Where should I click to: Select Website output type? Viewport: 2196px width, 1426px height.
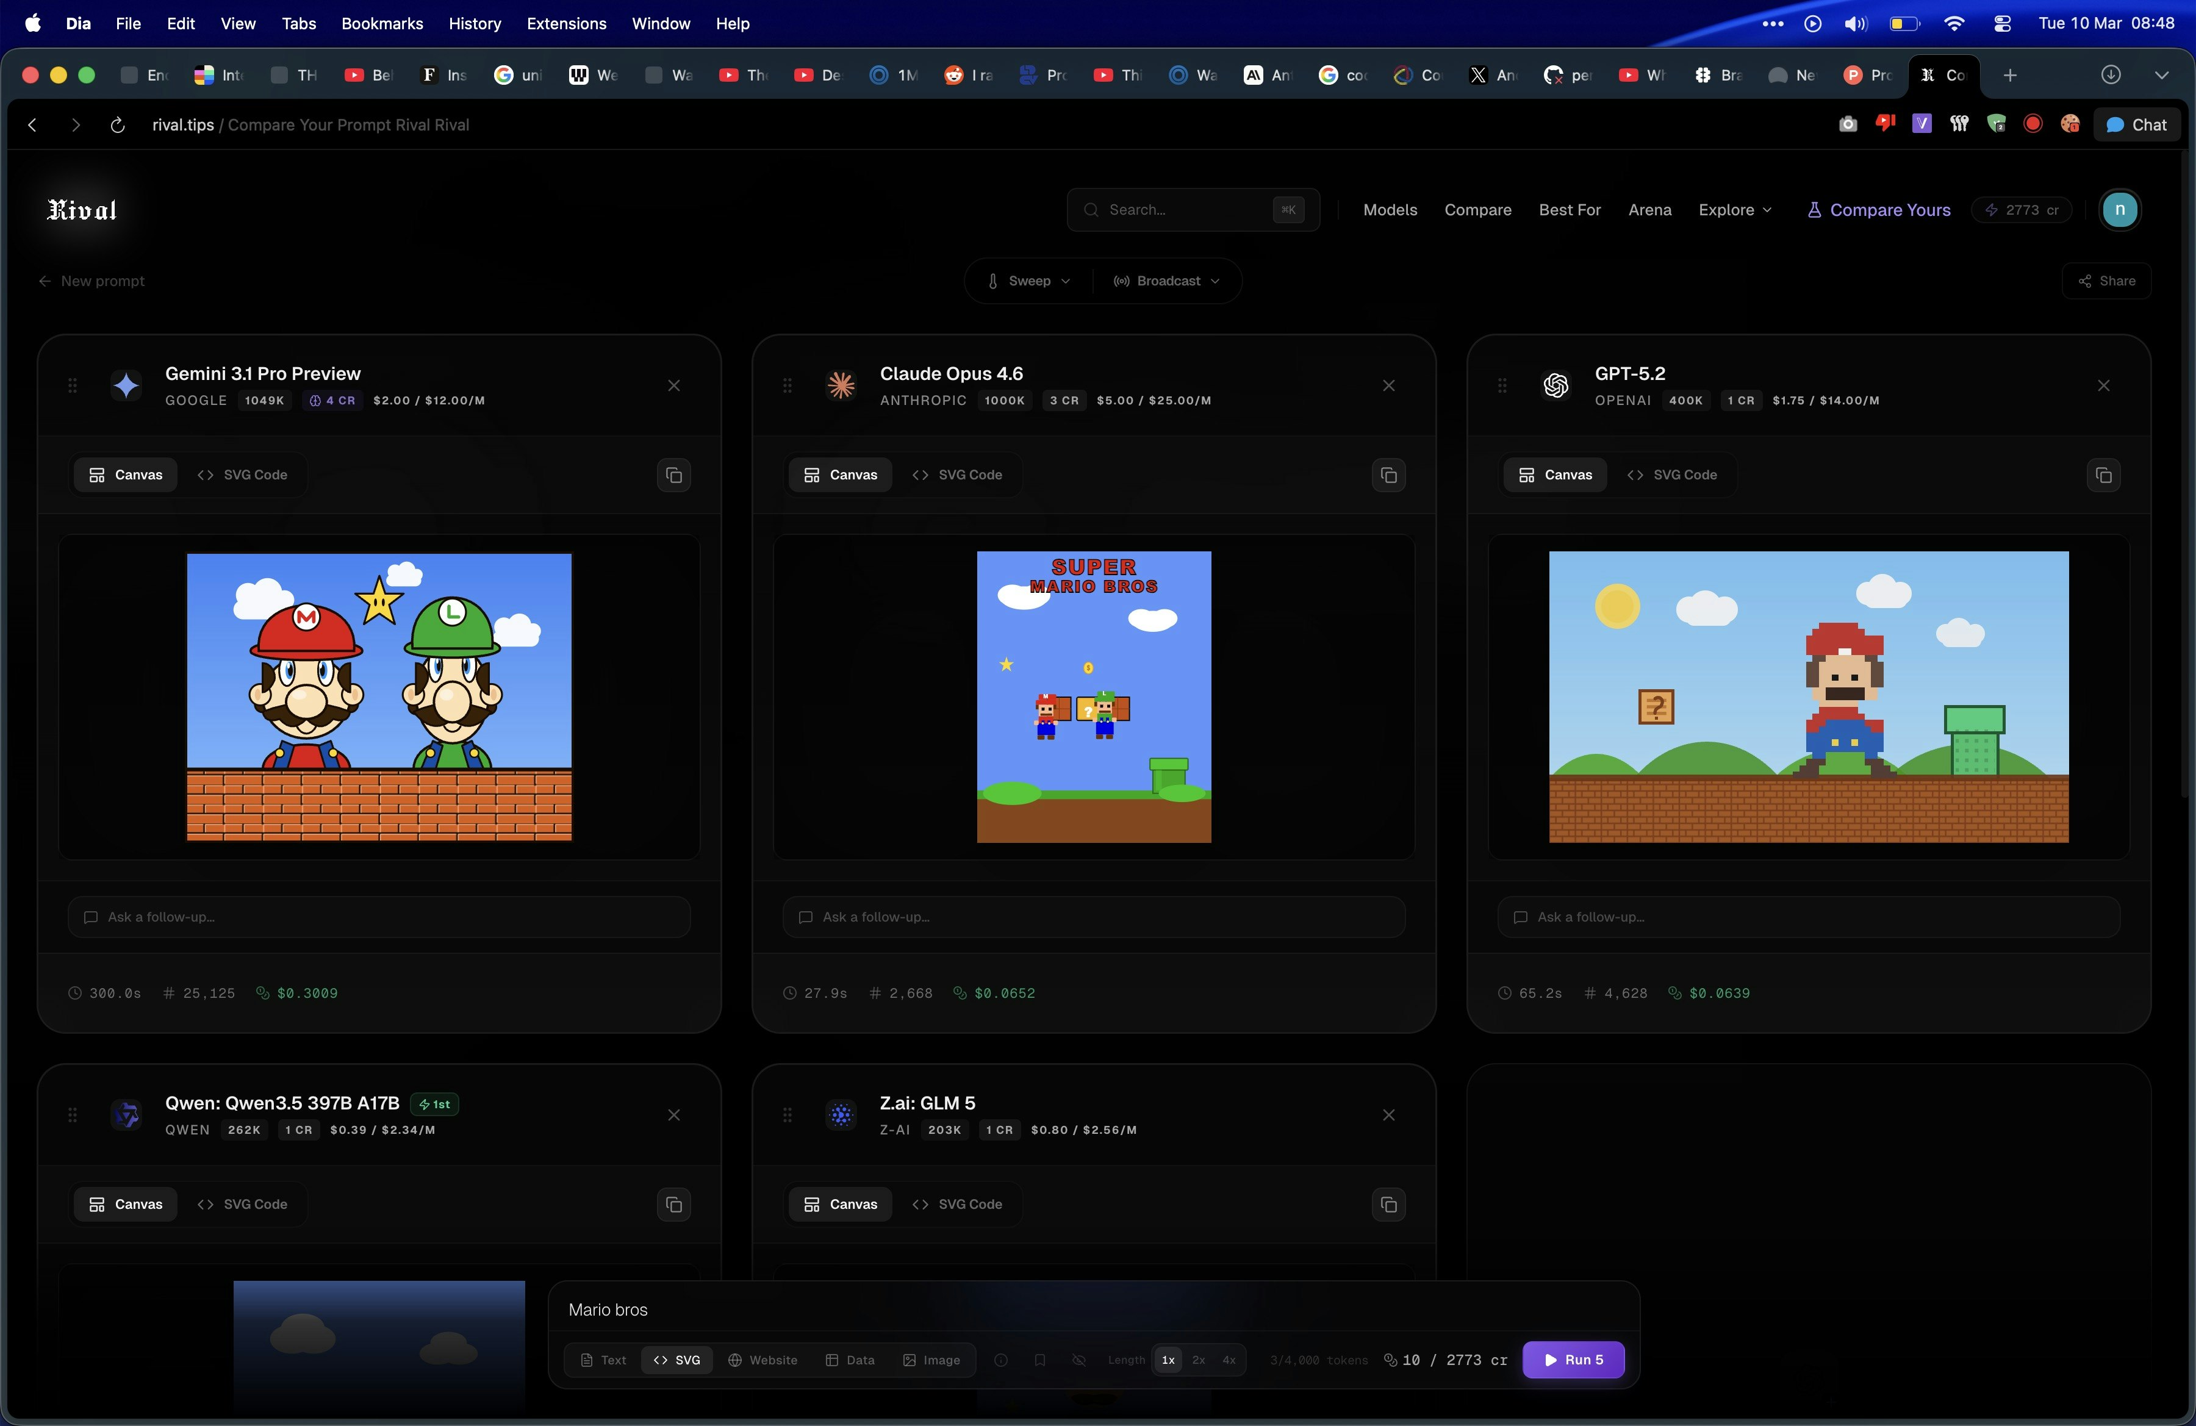(762, 1360)
